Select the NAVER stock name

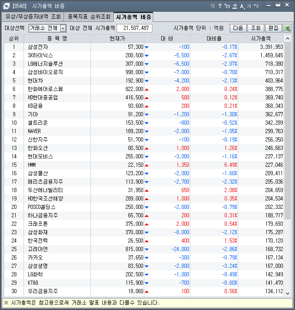coord(34,131)
